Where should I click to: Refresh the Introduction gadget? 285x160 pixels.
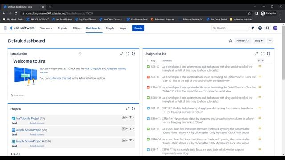pos(134,54)
